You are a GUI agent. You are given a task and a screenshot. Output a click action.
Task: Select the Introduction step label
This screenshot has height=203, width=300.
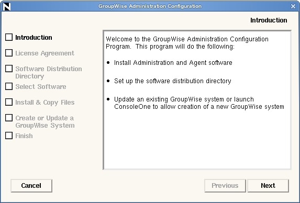tap(34, 38)
